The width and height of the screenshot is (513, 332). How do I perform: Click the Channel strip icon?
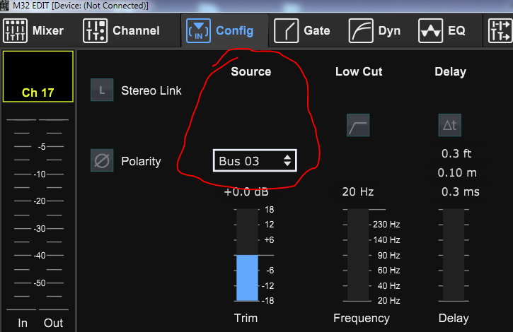point(95,30)
